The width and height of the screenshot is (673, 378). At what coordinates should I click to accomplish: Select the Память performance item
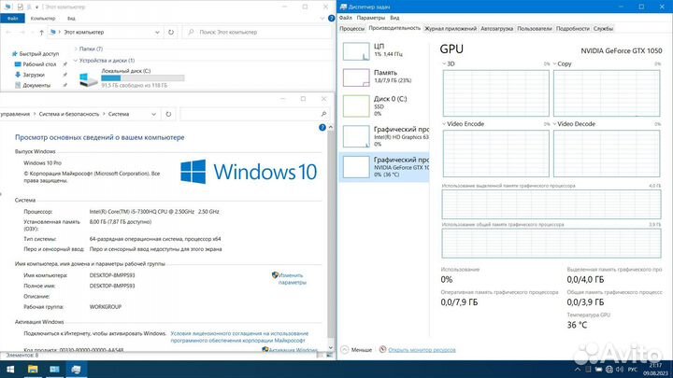(x=384, y=77)
